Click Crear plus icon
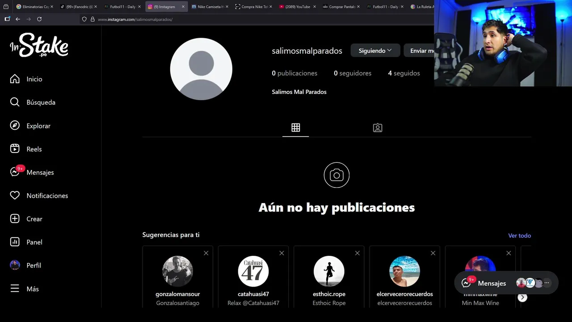572x322 pixels. (15, 219)
